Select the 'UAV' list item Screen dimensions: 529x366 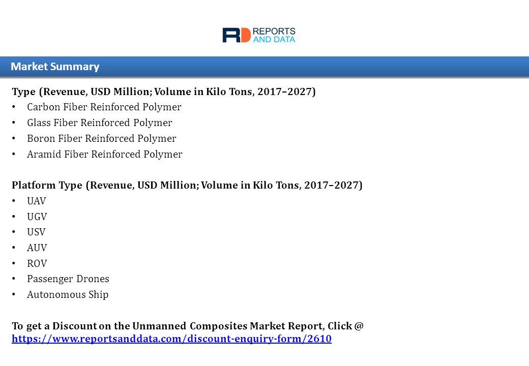(37, 201)
